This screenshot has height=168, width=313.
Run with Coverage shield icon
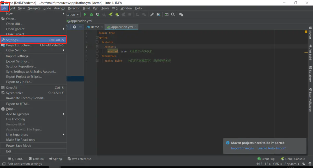click(x=98, y=15)
